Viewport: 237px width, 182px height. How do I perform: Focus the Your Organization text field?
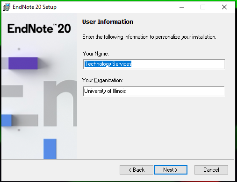pyautogui.click(x=154, y=91)
